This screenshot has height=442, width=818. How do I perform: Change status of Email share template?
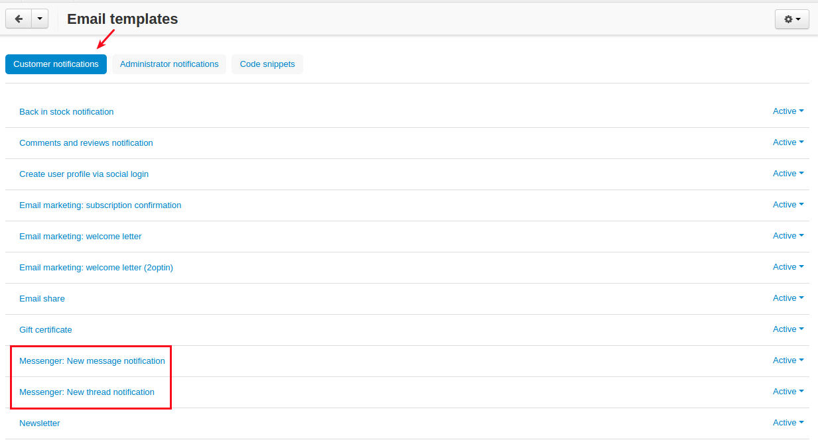point(788,298)
